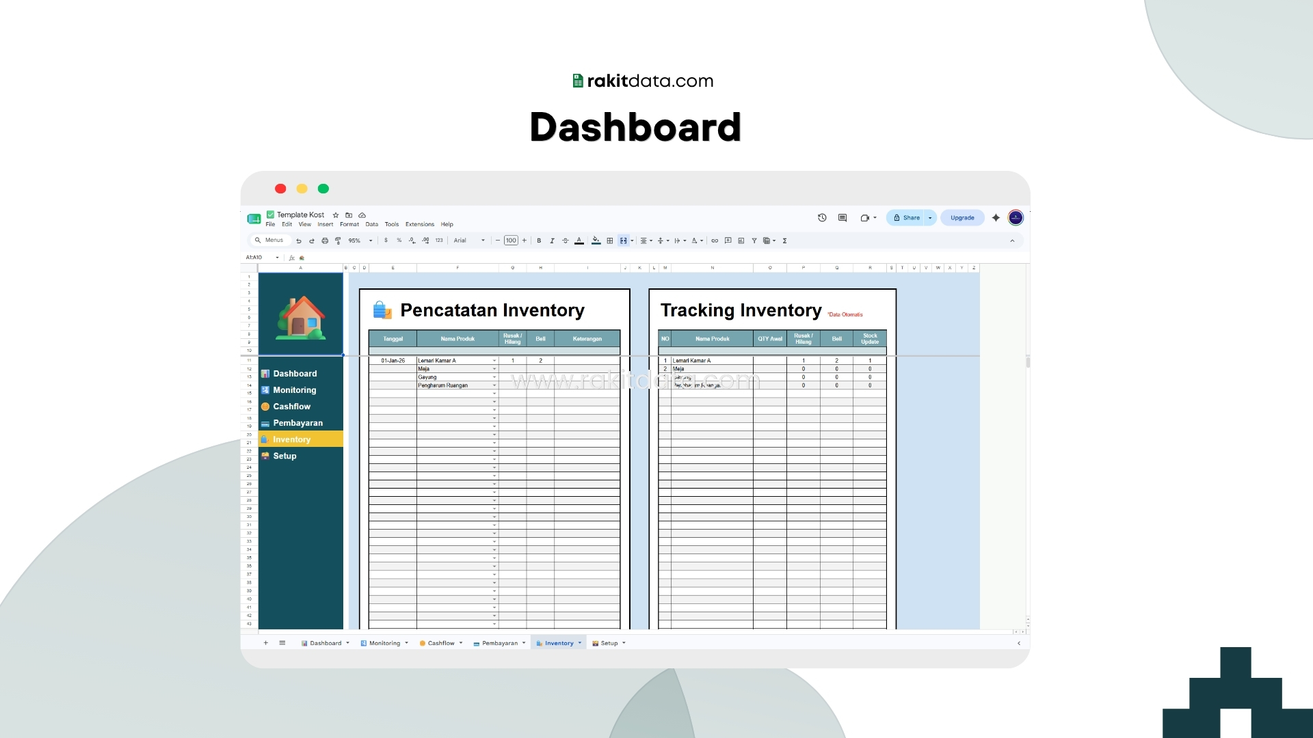This screenshot has height=738, width=1313.
Task: Open the move-to-folder icon
Action: coord(349,215)
